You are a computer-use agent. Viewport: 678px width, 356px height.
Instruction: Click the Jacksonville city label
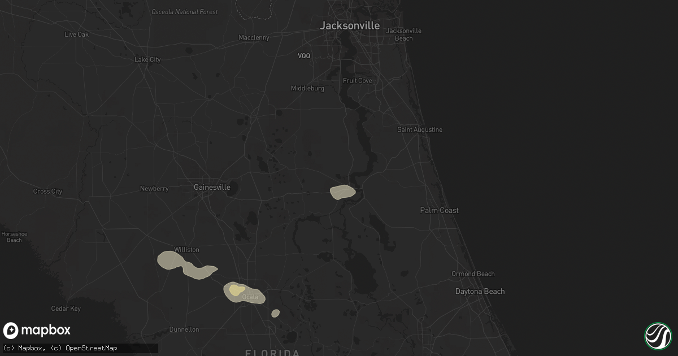pos(350,25)
